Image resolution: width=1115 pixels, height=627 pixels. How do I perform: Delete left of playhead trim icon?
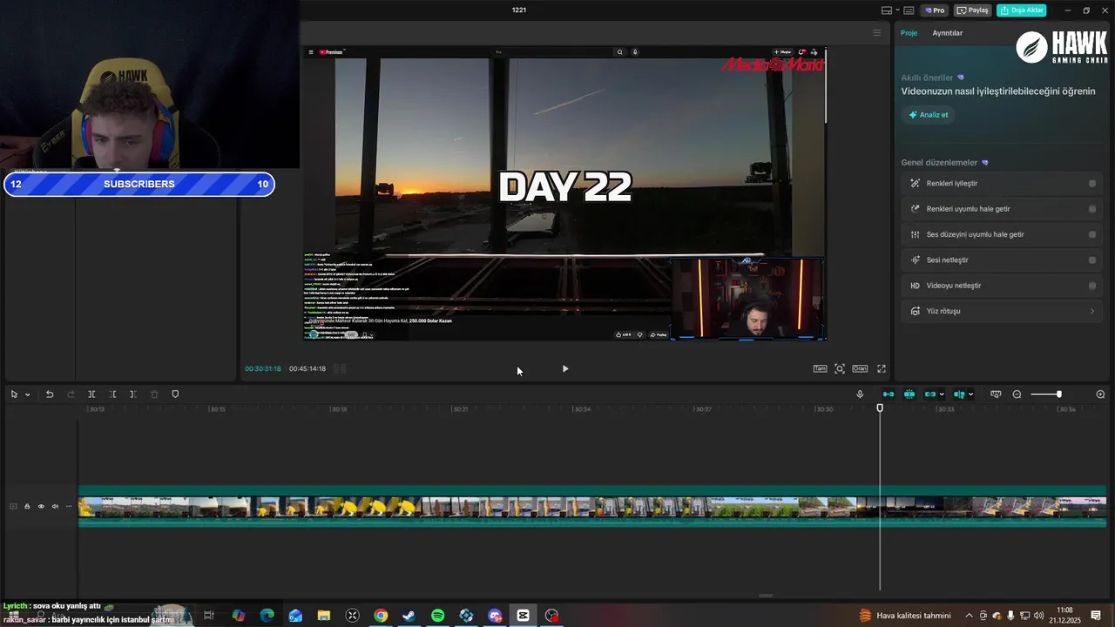point(112,394)
